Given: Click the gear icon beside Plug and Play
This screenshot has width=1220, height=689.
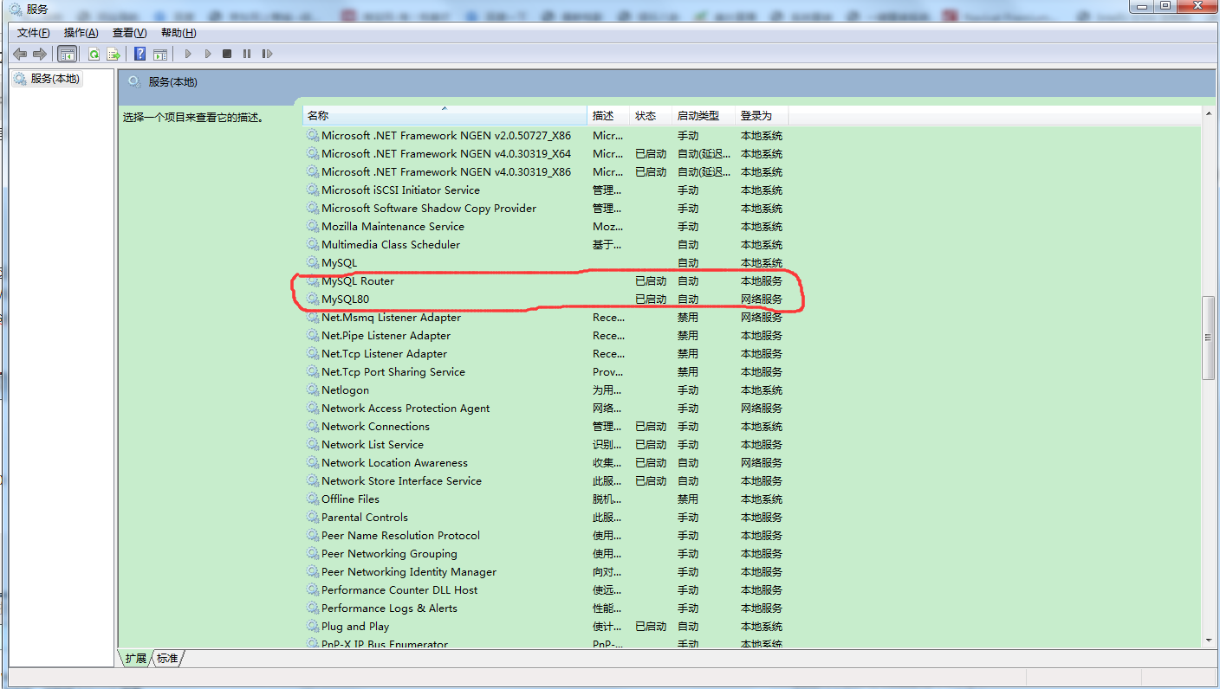Looking at the screenshot, I should pos(313,627).
